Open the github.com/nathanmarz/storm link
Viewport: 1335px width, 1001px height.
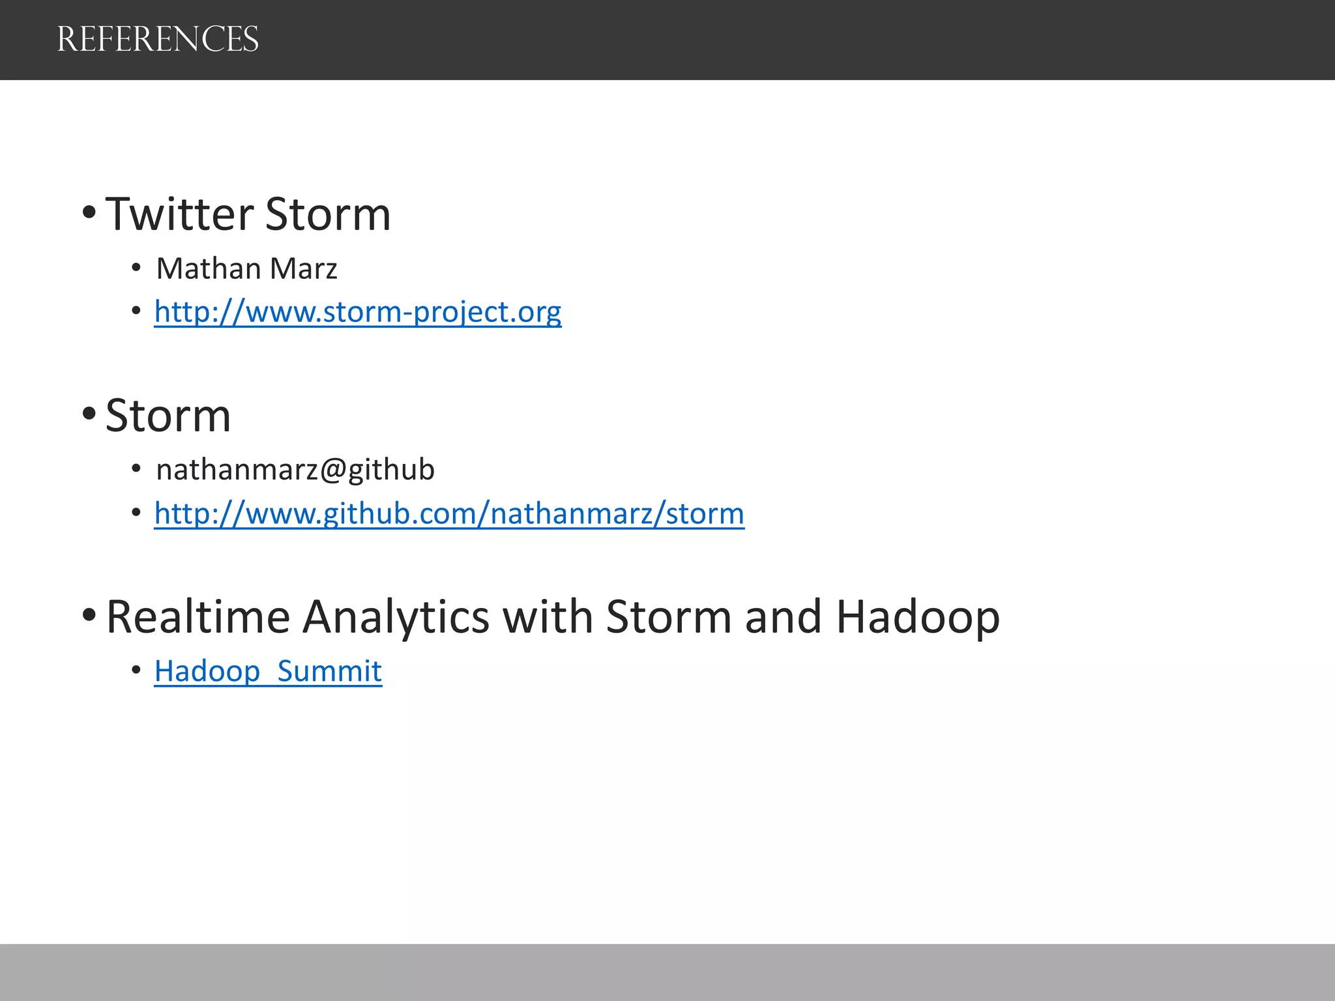point(449,514)
